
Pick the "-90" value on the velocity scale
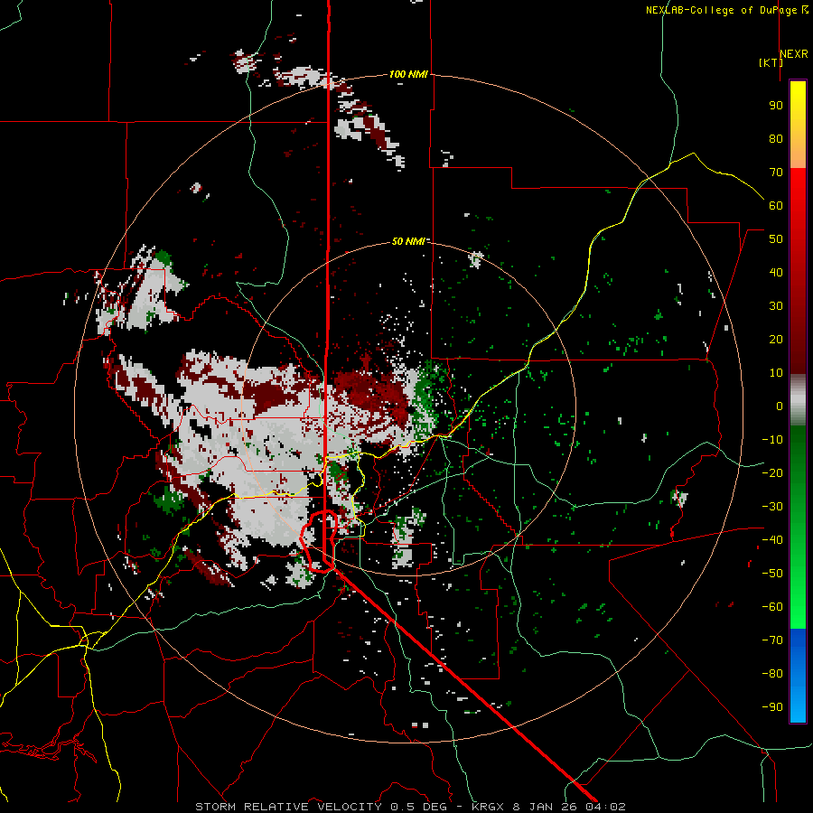772,707
